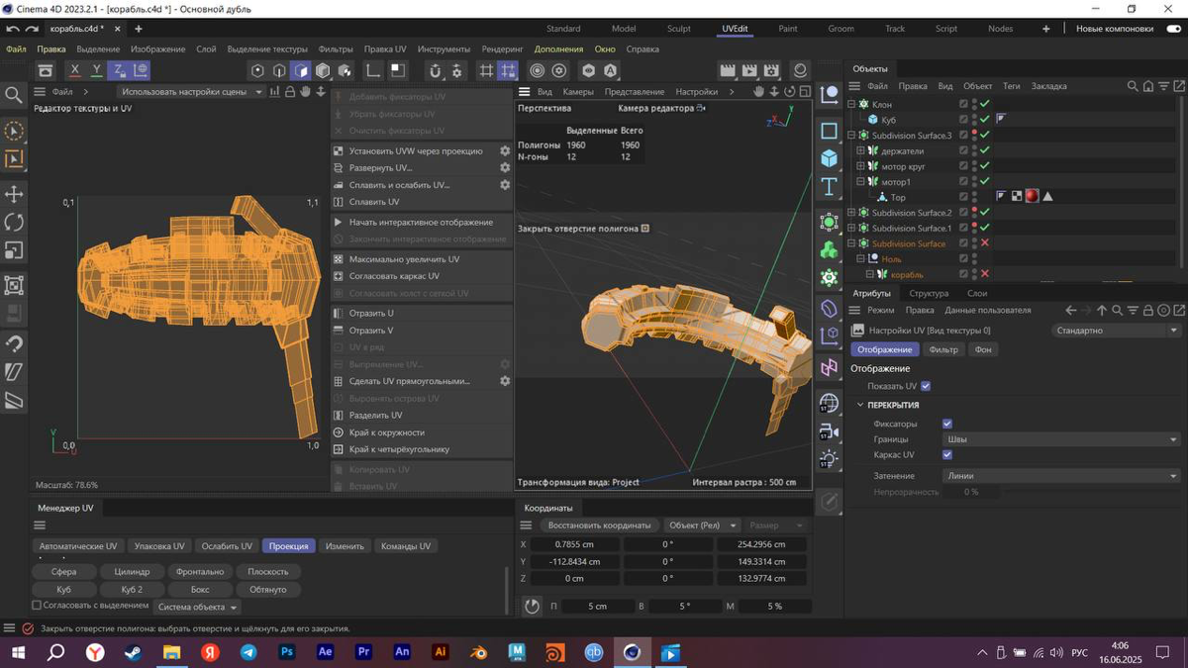Open the Инструменты menu
The height and width of the screenshot is (668, 1188).
coord(444,48)
